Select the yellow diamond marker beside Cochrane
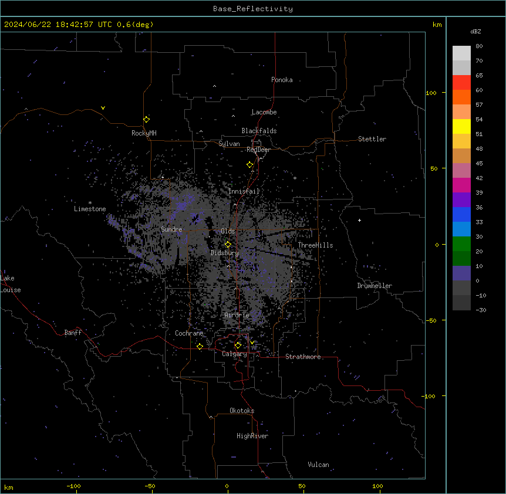The image size is (506, 494). (x=200, y=346)
